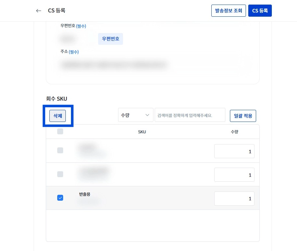Open the 우편번호 postal code lookup
The image size is (297, 251).
click(111, 39)
